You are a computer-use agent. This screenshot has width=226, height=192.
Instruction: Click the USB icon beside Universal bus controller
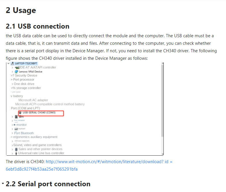(16, 153)
